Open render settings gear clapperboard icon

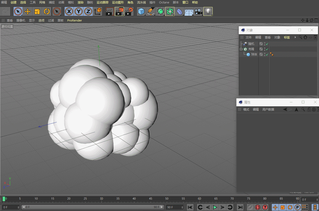pyautogui.click(x=129, y=11)
